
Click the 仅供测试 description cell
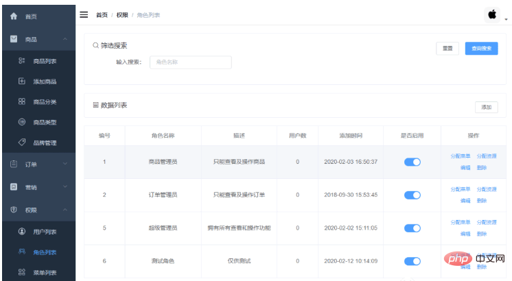(x=239, y=261)
